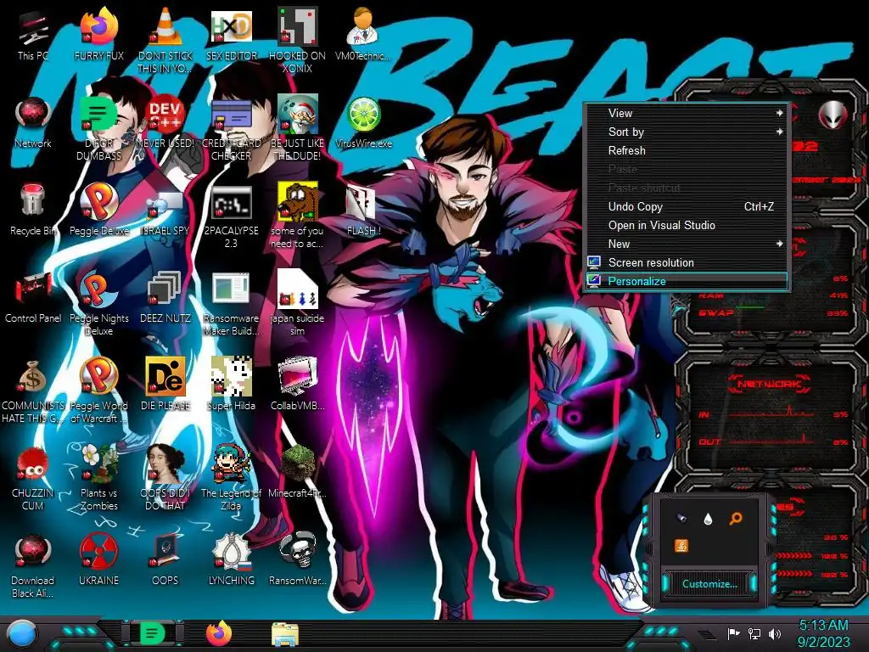869x652 pixels.
Task: Click the Customize... link in tray popup
Action: click(709, 584)
